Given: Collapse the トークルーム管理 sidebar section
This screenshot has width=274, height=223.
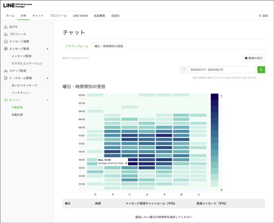Looking at the screenshot, I should point(47,78).
